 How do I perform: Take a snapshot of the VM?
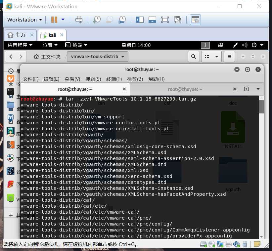tap(97, 20)
